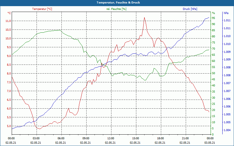Click the '0' humidity axis value
Image resolution: width=234 pixels, height=146 pixels.
[213, 135]
